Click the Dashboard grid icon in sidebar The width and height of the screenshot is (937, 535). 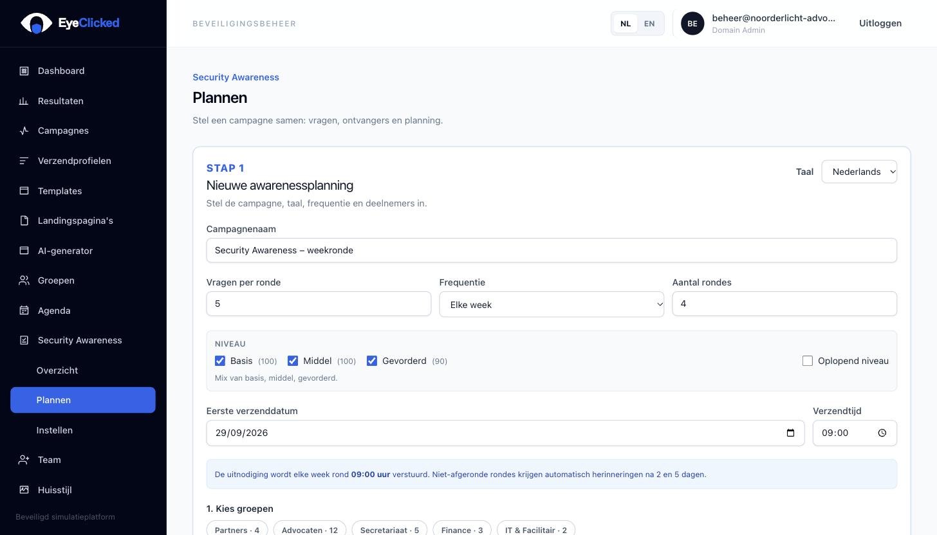click(24, 71)
